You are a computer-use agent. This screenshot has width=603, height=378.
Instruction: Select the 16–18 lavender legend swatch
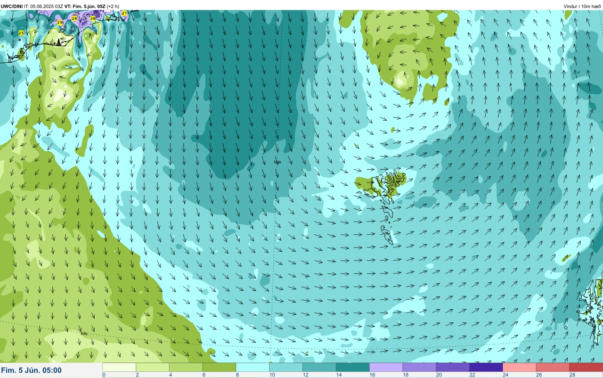(x=386, y=367)
